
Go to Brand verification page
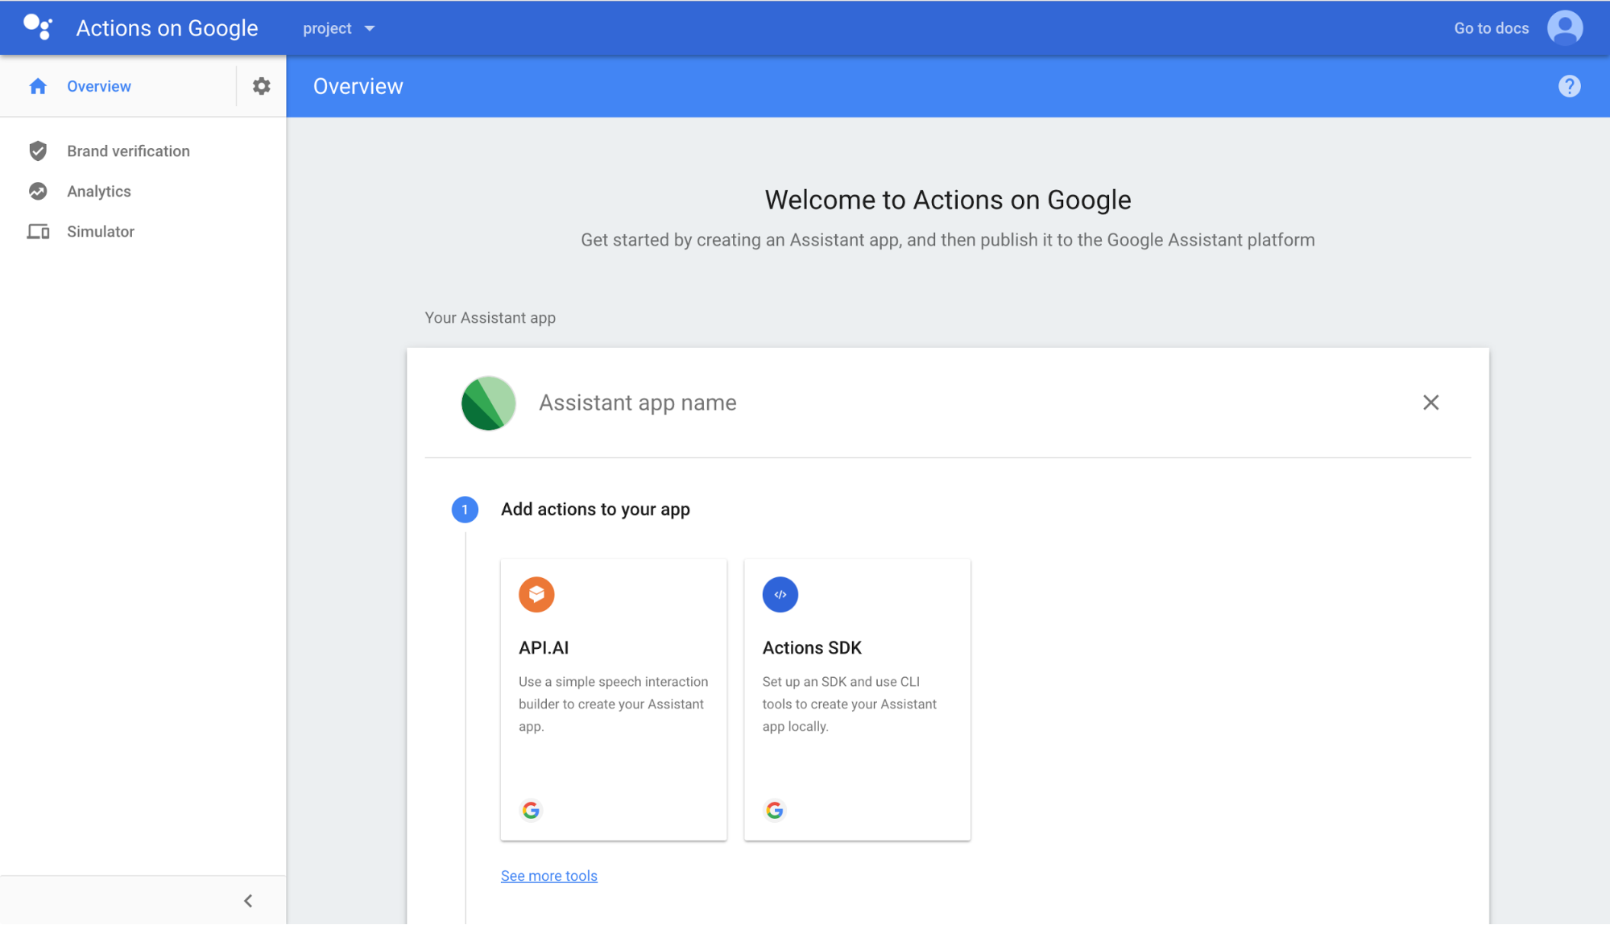(128, 151)
